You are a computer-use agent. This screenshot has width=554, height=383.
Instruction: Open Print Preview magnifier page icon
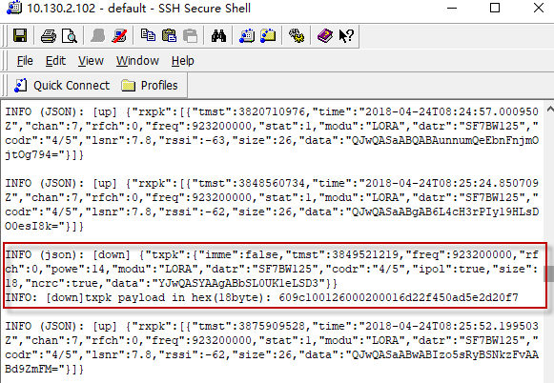(70, 35)
